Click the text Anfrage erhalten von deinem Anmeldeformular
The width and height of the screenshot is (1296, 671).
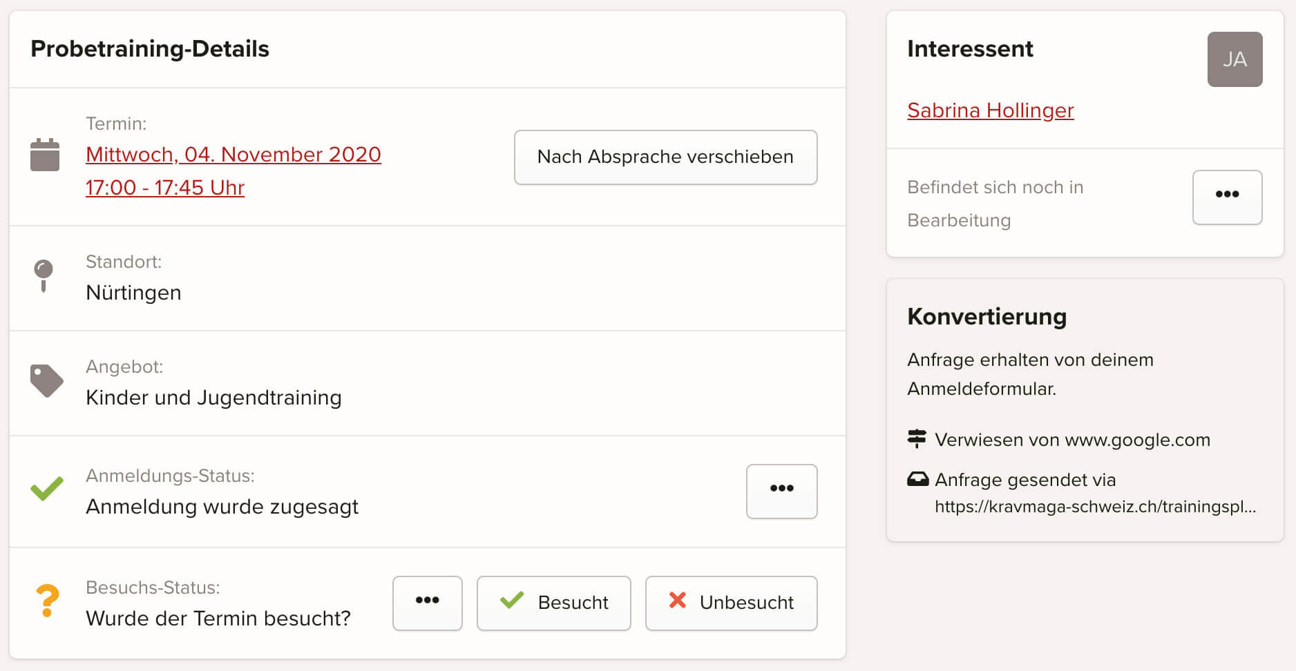point(1030,374)
